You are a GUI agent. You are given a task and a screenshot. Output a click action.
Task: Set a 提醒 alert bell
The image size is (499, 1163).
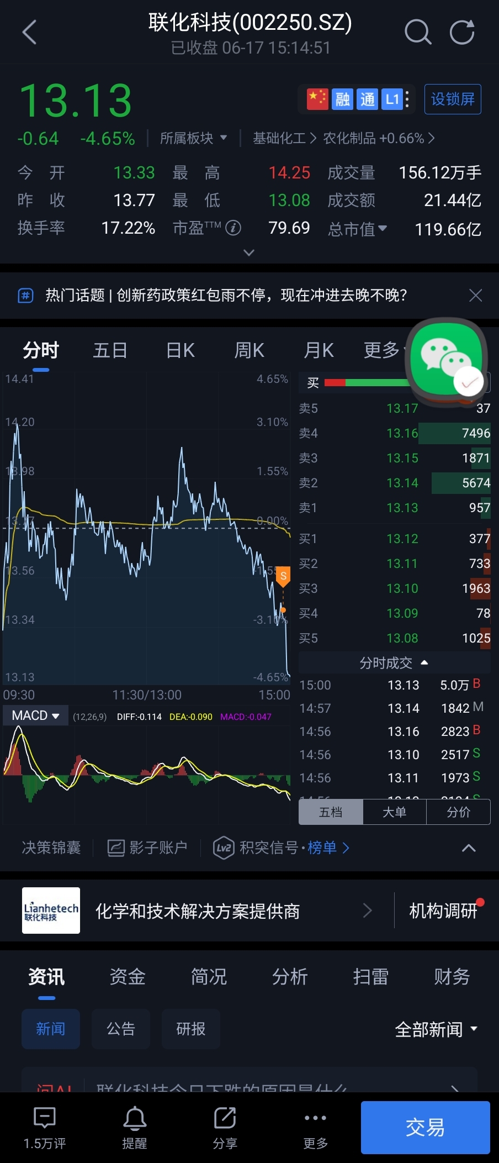pos(135,1128)
